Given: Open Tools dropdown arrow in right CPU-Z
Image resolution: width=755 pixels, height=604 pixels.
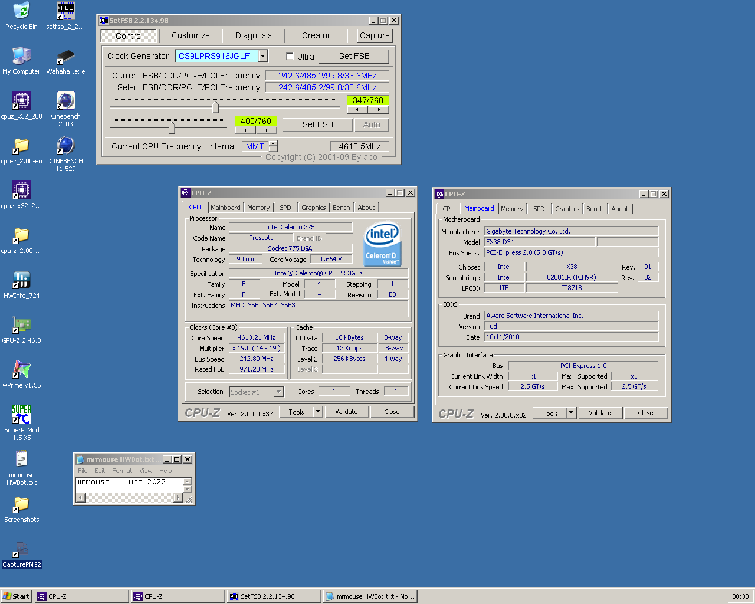Looking at the screenshot, I should pyautogui.click(x=571, y=413).
